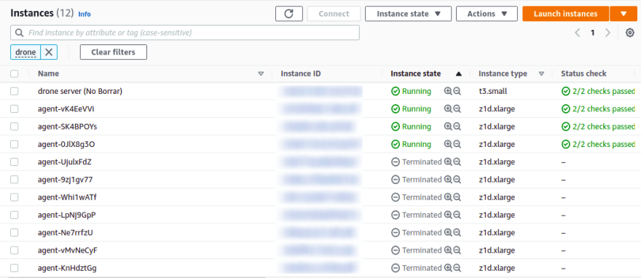The height and width of the screenshot is (278, 641).
Task: Zoom-in filter icon for agent-Ne7rrfzU row
Action: (448, 233)
